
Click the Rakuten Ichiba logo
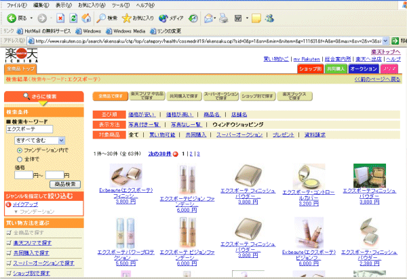(22, 55)
